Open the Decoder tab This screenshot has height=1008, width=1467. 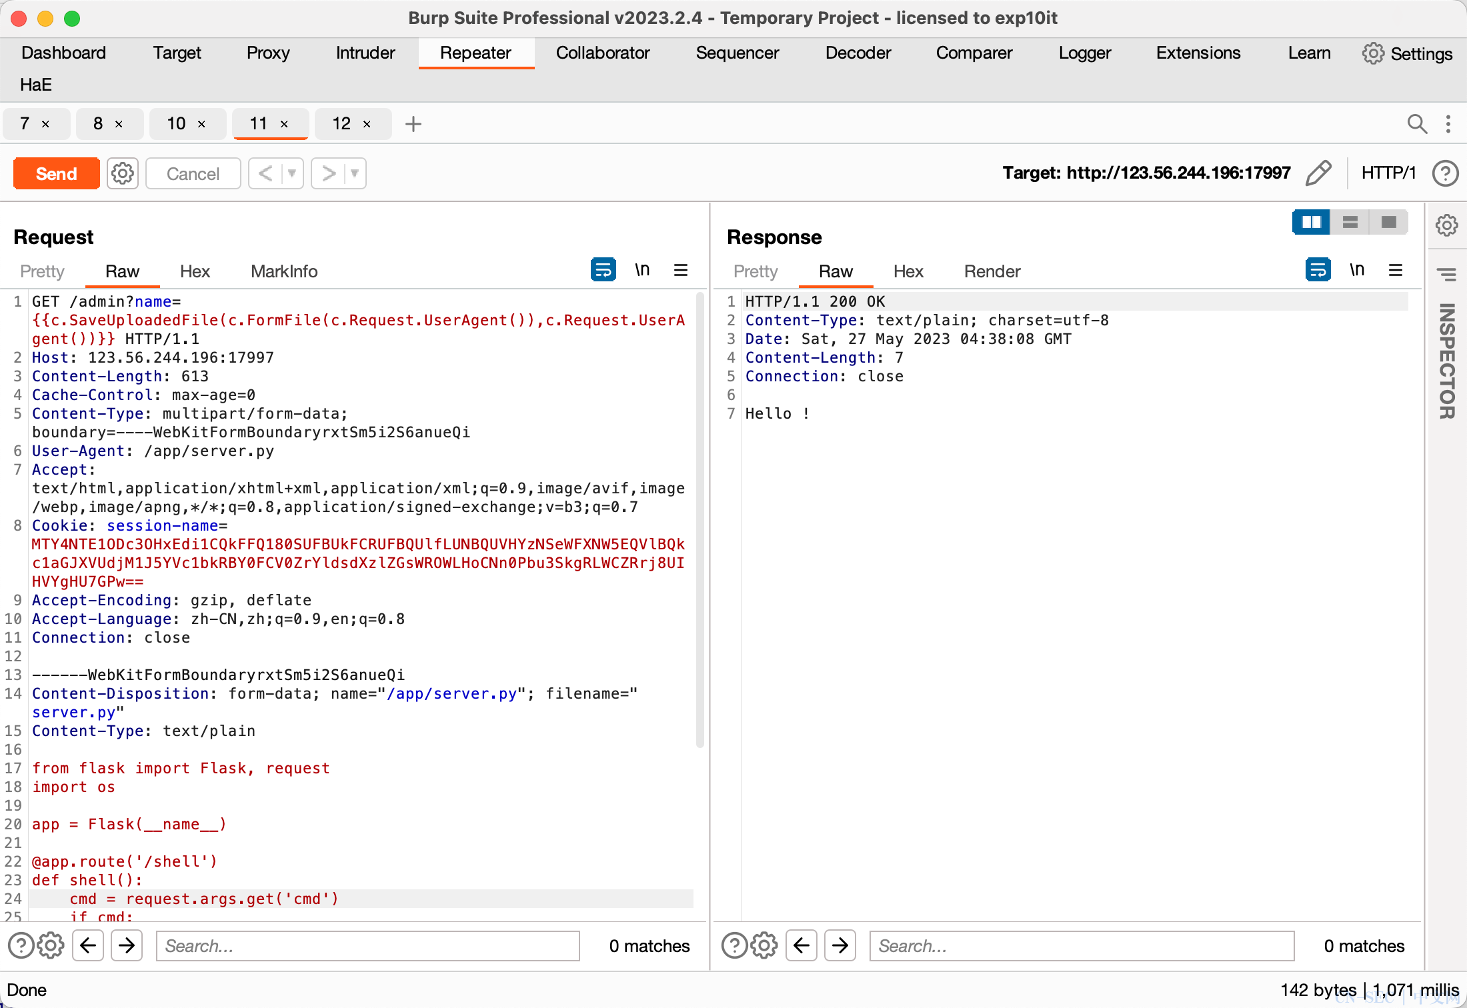pyautogui.click(x=858, y=53)
